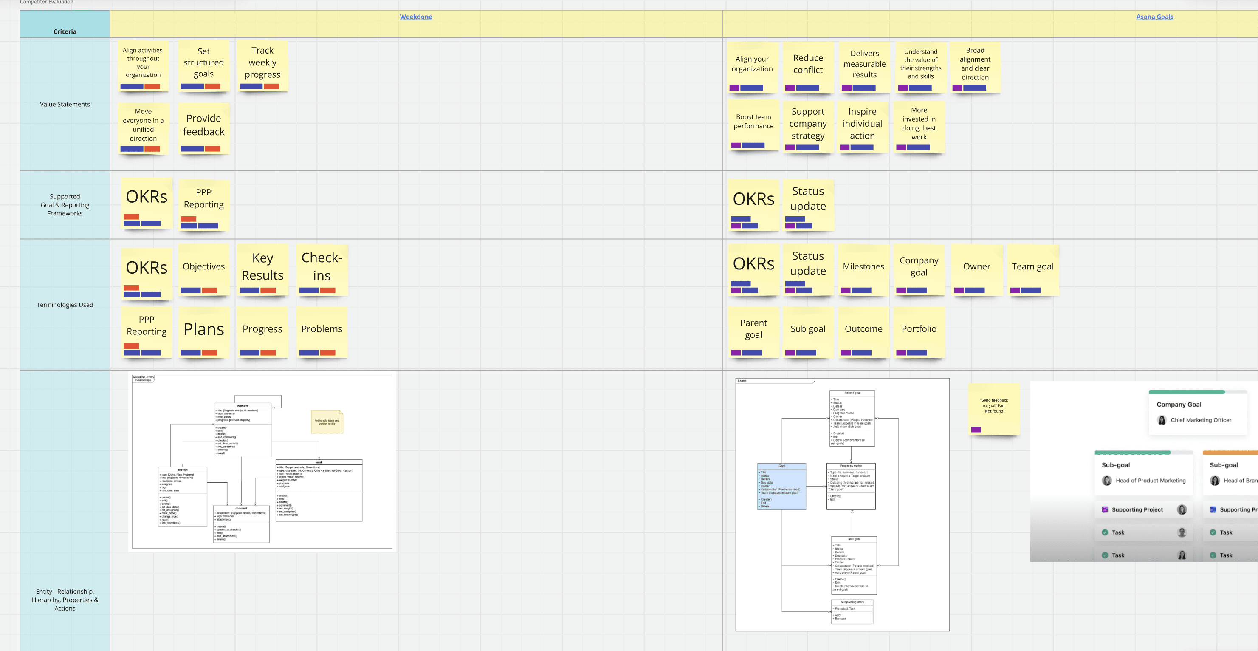Click the Head of Product Marketing avatar

pyautogui.click(x=1107, y=481)
